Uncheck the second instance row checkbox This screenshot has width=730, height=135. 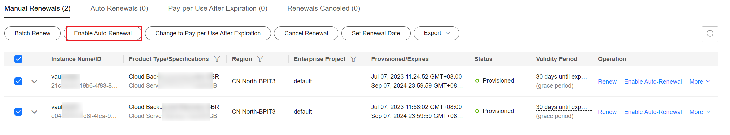tap(18, 112)
